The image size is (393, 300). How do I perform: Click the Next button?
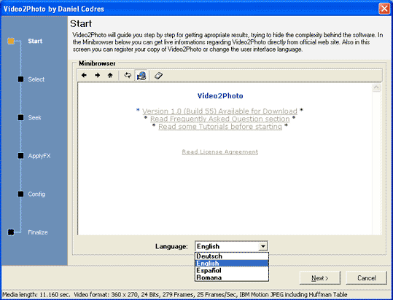point(320,278)
